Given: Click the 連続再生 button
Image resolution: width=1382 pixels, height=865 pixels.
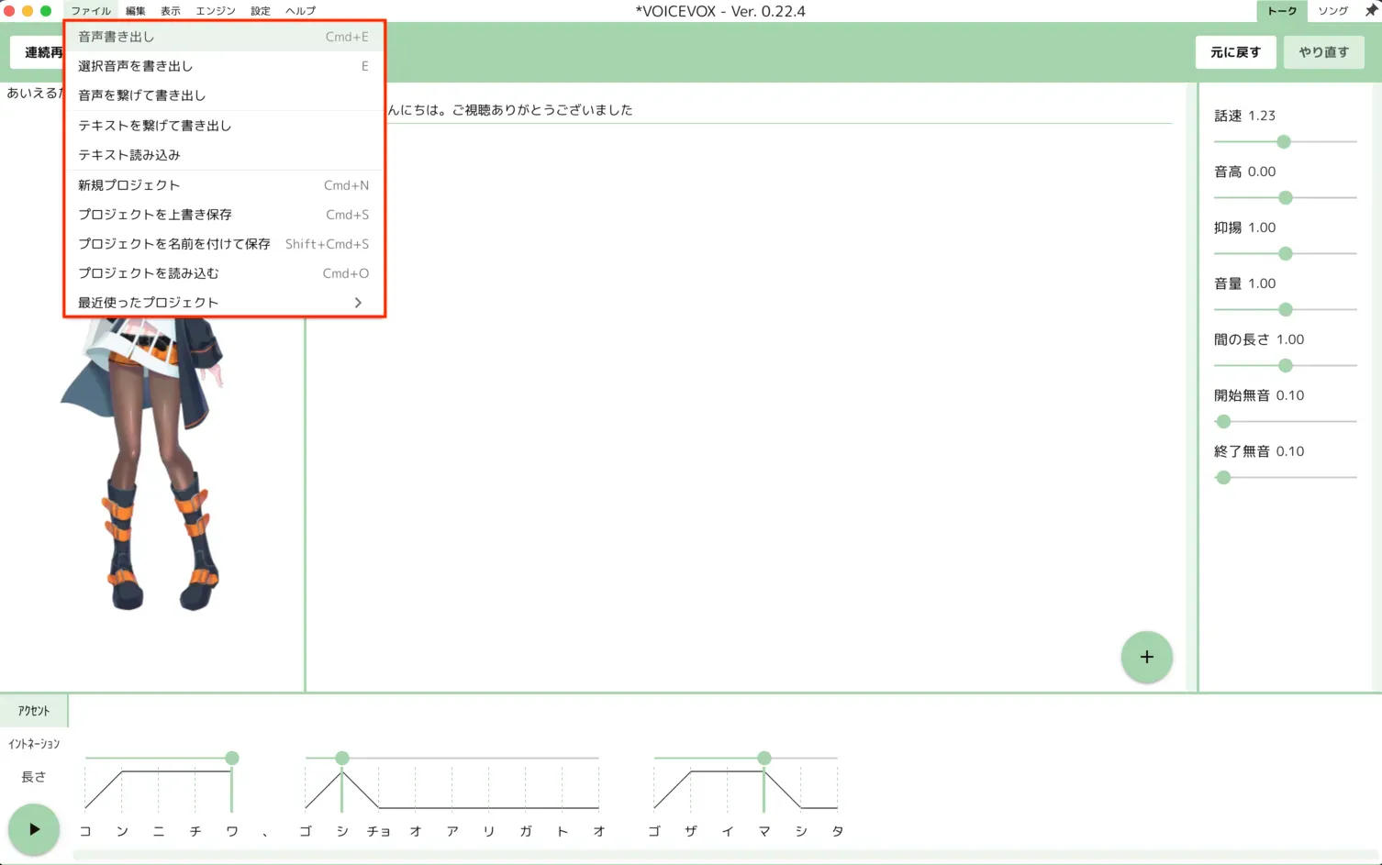Looking at the screenshot, I should coord(39,52).
